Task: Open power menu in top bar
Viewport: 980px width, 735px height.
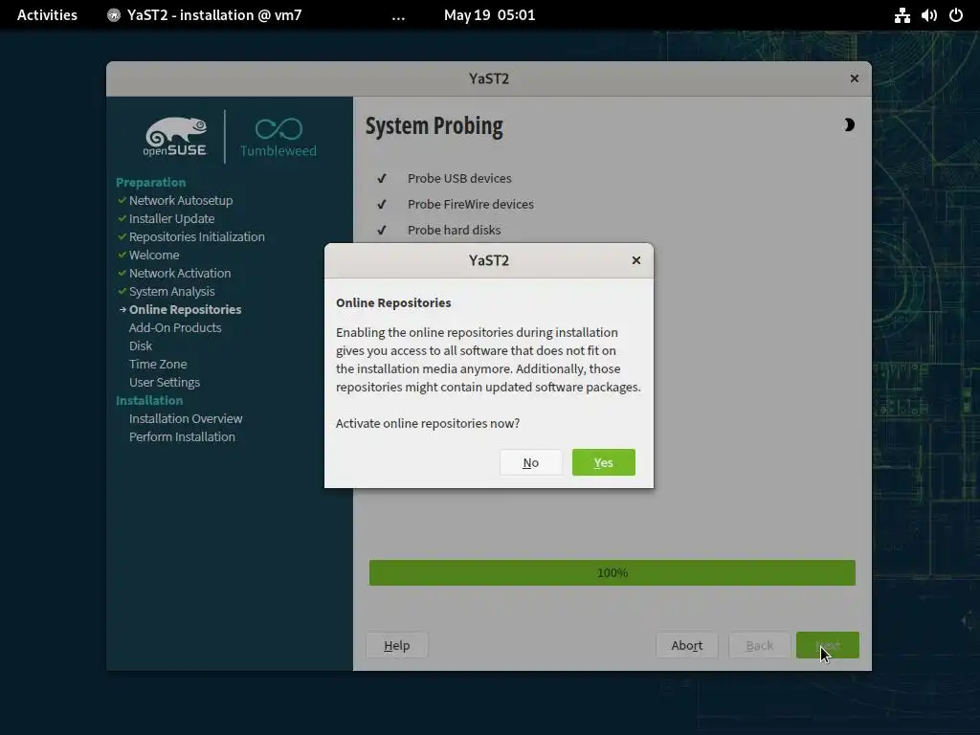Action: point(956,15)
